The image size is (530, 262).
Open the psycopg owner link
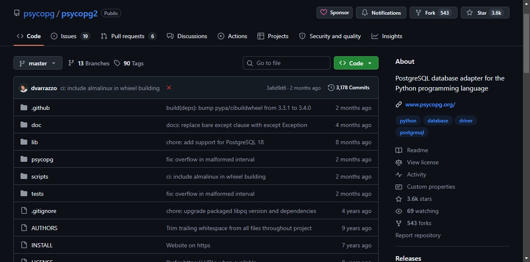[x=39, y=13]
